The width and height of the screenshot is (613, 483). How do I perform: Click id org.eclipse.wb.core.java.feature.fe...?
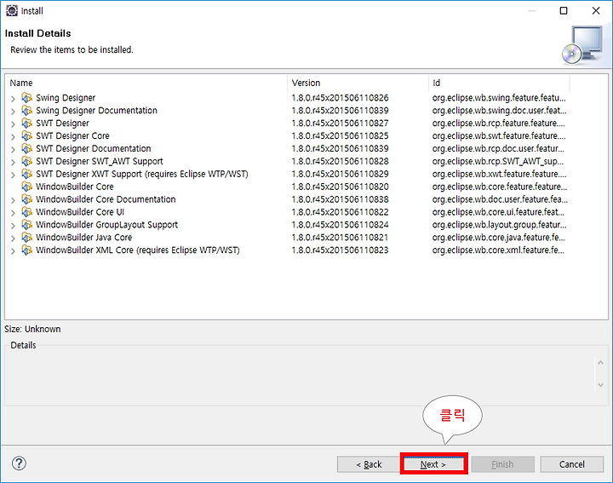click(x=498, y=238)
